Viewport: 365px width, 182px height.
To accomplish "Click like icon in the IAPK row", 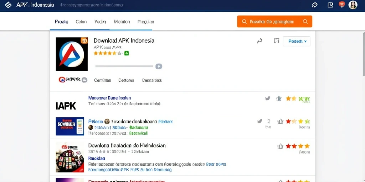I will click(279, 98).
